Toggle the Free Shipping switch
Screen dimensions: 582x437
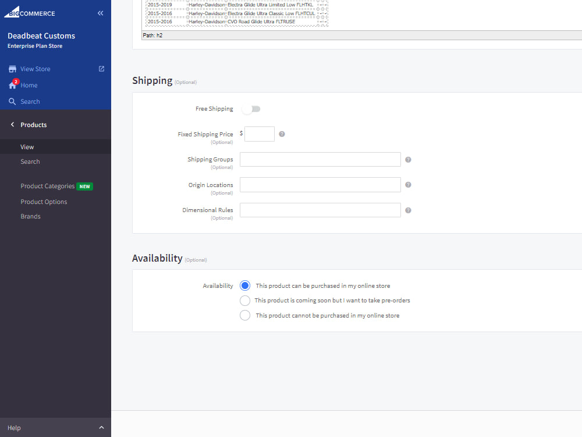point(251,109)
